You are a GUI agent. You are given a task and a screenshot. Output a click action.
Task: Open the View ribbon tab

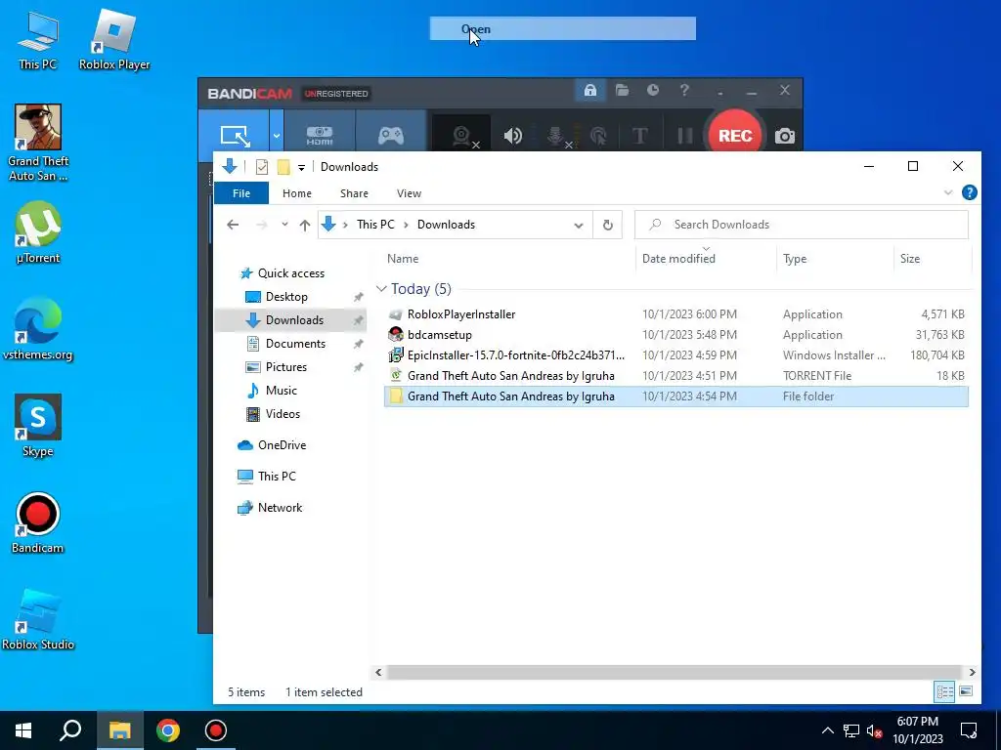coord(409,193)
